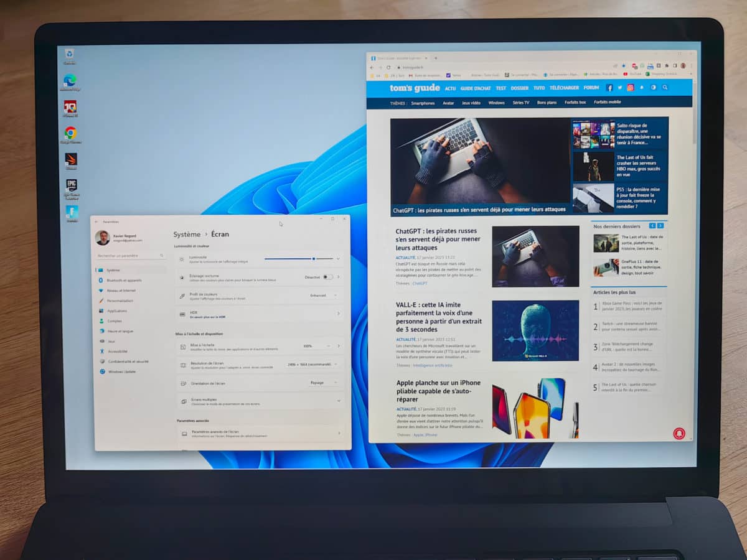Open the Bons plans theme link
747x560 pixels.
pyautogui.click(x=547, y=102)
